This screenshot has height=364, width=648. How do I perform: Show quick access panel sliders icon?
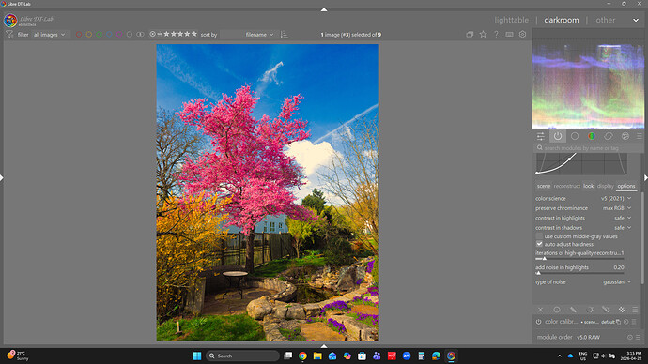coord(541,136)
